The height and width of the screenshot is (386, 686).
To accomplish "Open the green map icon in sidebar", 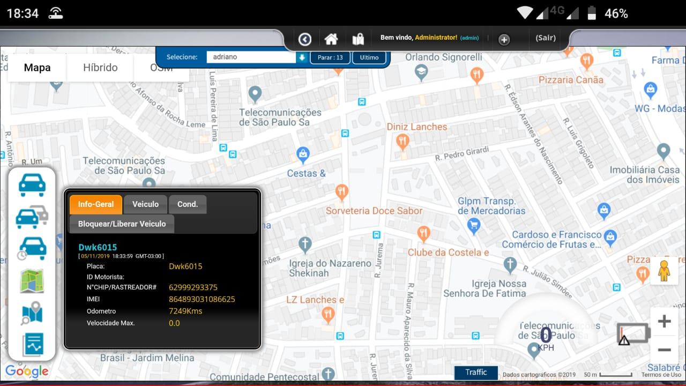I will tap(32, 281).
